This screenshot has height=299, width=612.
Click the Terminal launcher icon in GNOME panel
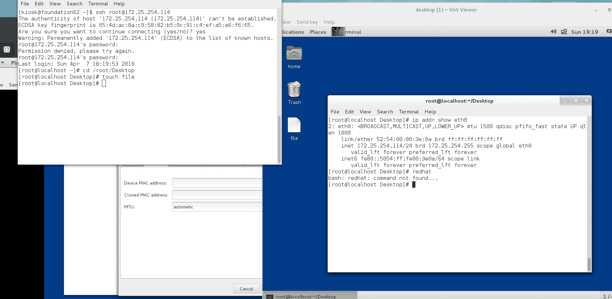pyautogui.click(x=339, y=32)
